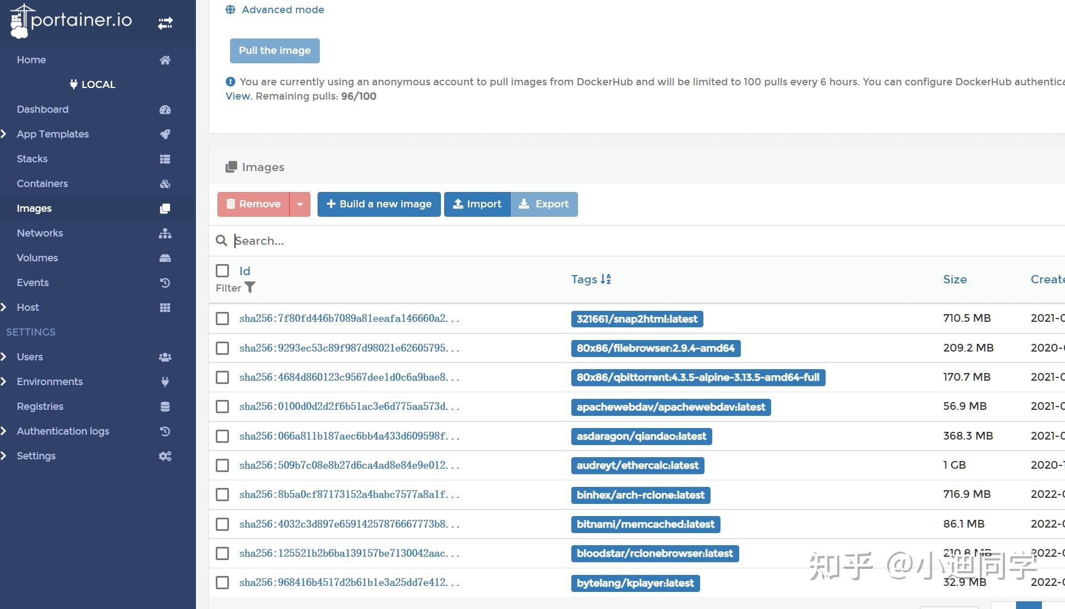
Task: Click the audreyt/ethercalc:latest tag badge
Action: pyautogui.click(x=637, y=465)
